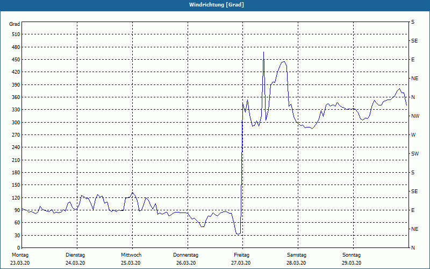The image size is (430, 269).
Task: Click the 'Grad' axis unit label
Action: click(15, 24)
